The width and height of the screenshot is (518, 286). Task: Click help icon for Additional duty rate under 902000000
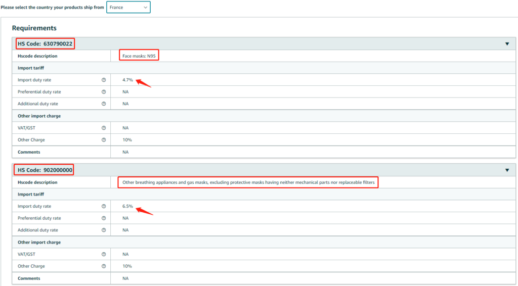pos(104,230)
